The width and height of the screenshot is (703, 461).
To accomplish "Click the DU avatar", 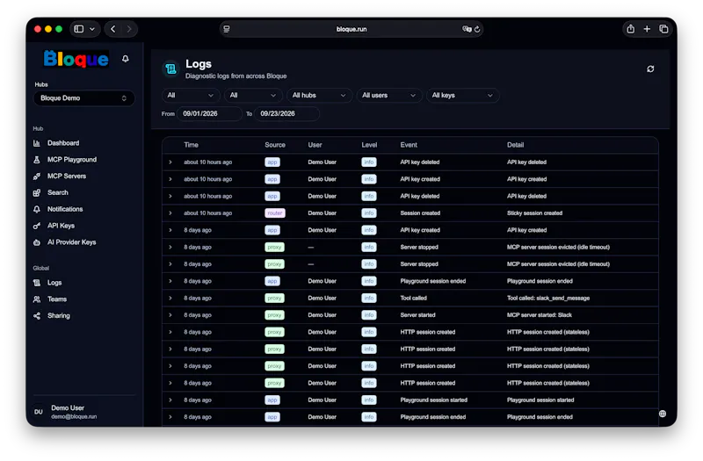I will coord(39,412).
